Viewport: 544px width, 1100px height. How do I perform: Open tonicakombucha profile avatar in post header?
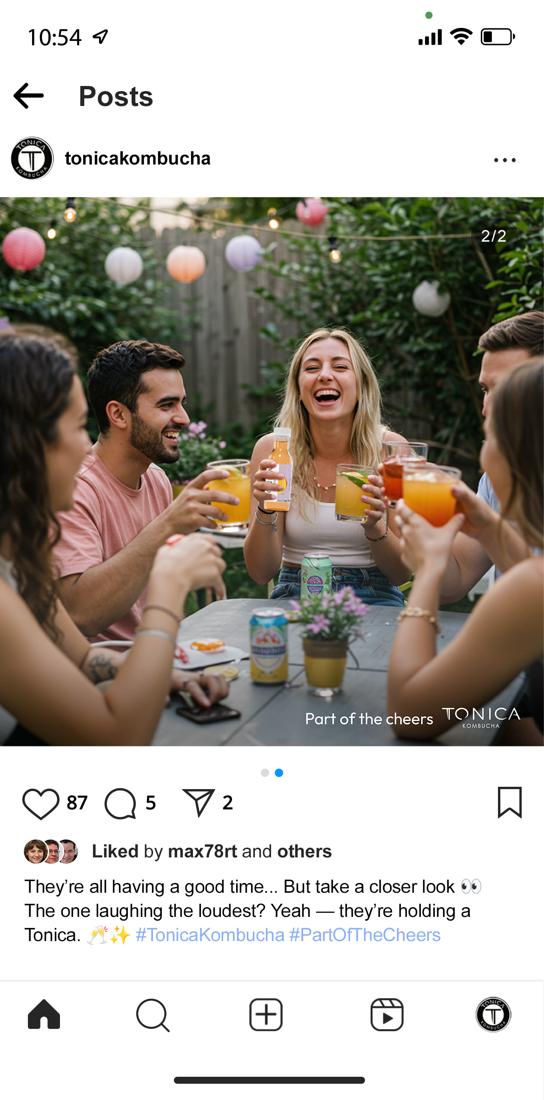(x=32, y=158)
